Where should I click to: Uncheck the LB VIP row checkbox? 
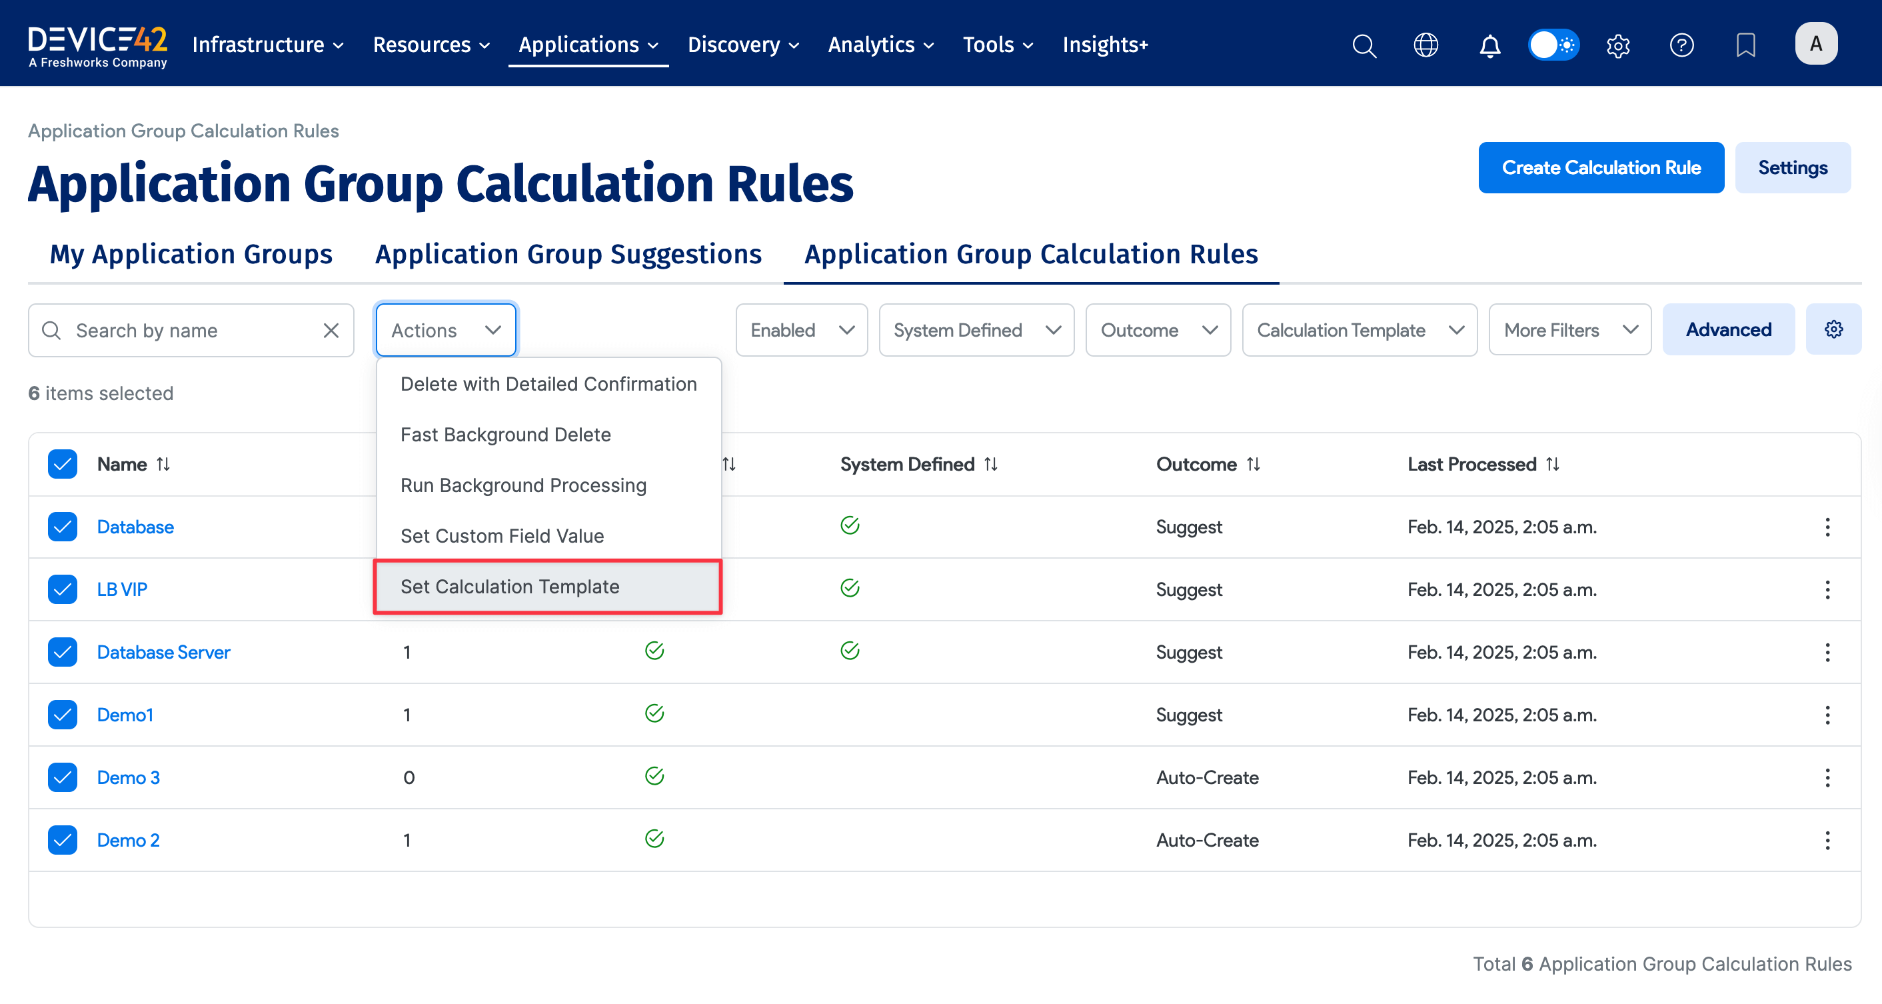point(62,589)
